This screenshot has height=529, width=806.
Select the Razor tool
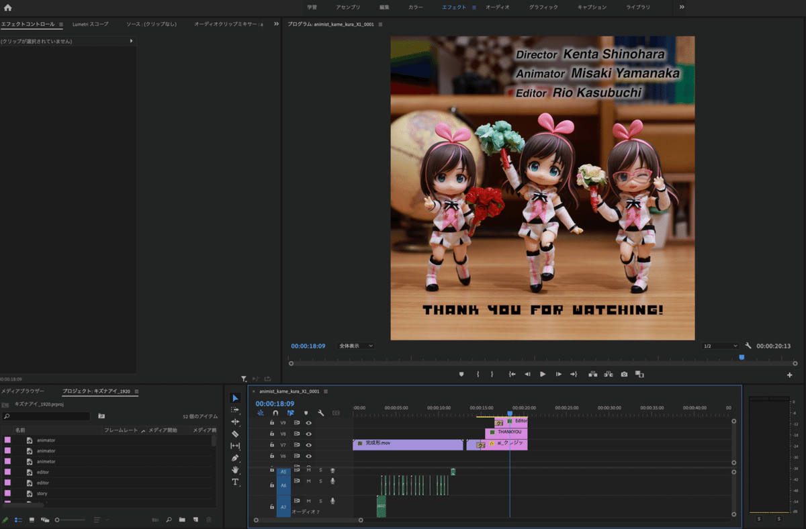coord(235,434)
